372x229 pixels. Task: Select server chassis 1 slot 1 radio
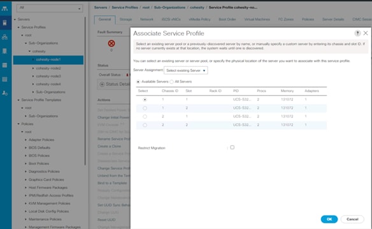pyautogui.click(x=145, y=100)
